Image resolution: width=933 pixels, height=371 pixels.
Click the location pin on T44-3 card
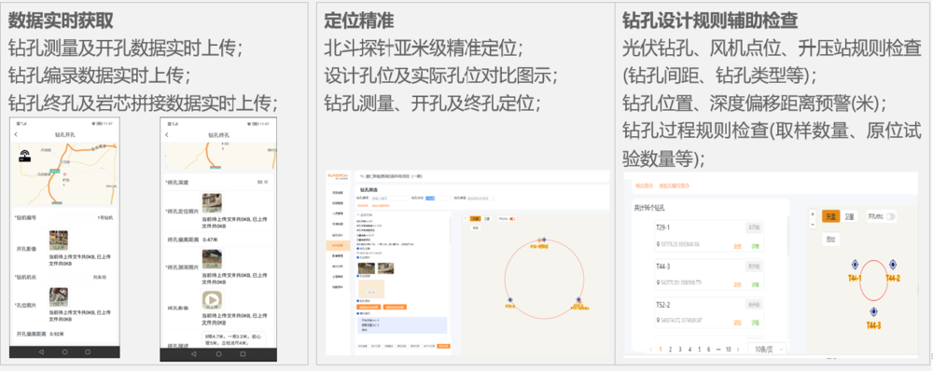pos(658,282)
